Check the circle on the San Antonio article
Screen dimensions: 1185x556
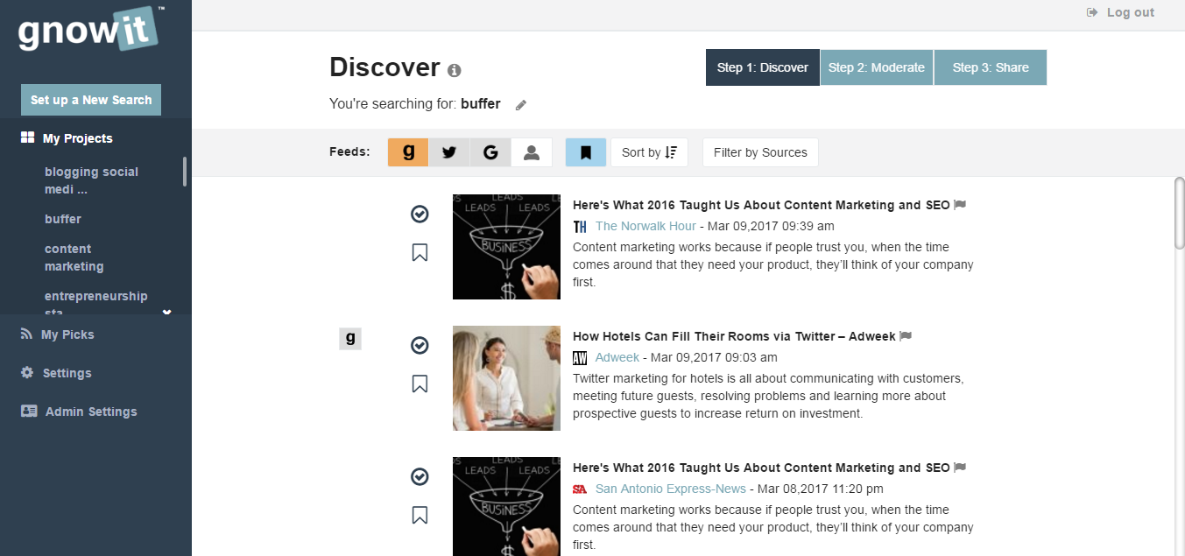pyautogui.click(x=420, y=476)
